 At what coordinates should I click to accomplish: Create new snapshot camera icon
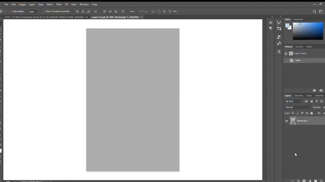click(x=321, y=90)
